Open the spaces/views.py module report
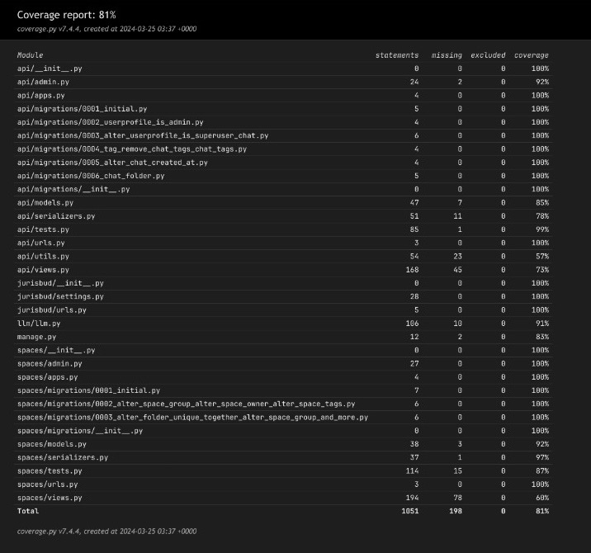 click(x=50, y=498)
